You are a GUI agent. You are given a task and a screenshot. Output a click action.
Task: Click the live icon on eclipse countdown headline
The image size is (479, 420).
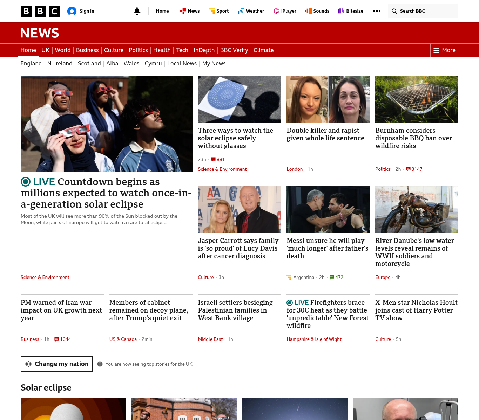26,182
